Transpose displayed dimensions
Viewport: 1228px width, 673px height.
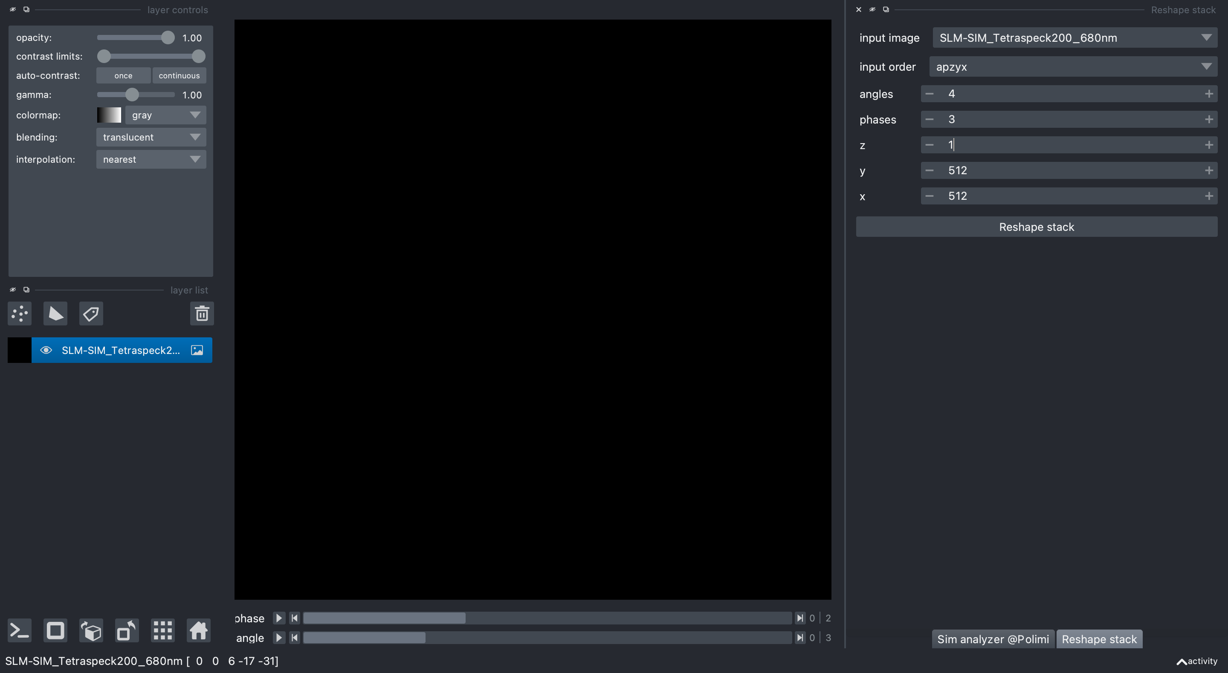click(127, 630)
